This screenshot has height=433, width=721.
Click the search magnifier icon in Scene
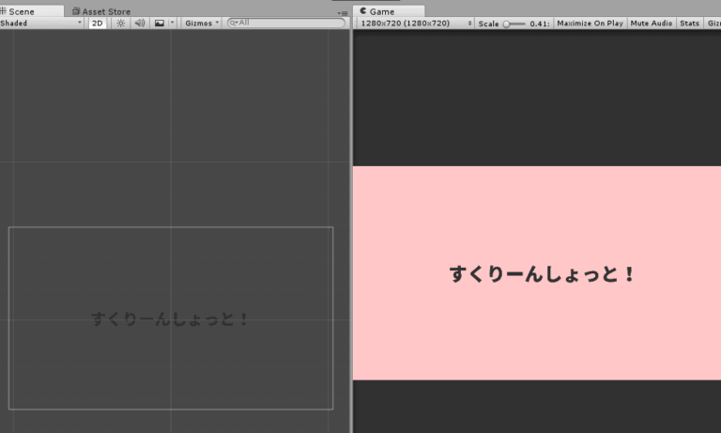234,23
